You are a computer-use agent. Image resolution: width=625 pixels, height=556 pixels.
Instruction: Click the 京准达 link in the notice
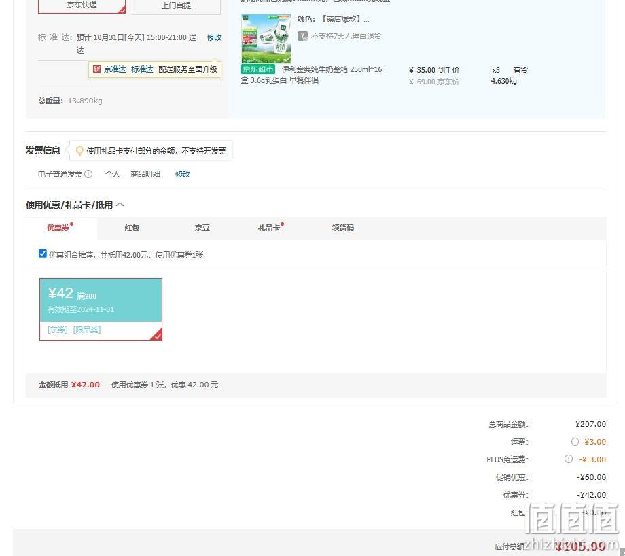coord(115,69)
